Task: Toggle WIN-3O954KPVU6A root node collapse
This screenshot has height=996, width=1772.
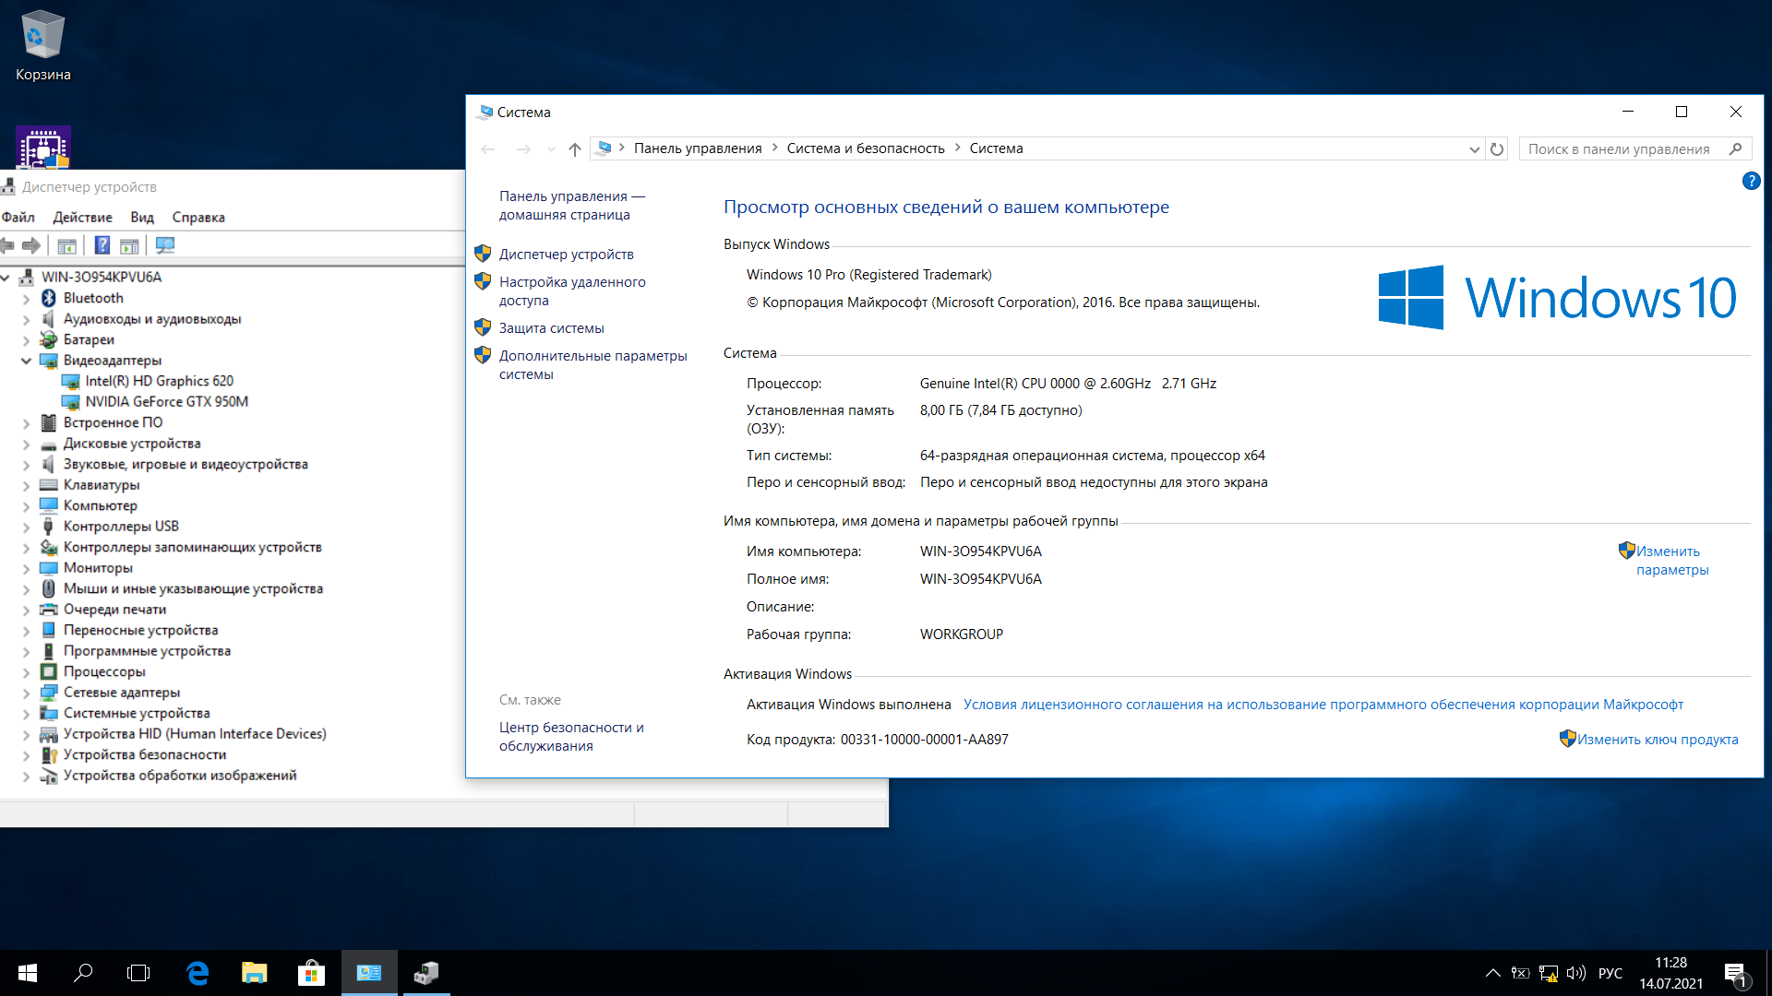Action: (x=8, y=278)
